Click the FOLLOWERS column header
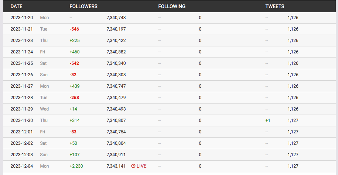Viewport: 338px width, 175px height. 83,6
